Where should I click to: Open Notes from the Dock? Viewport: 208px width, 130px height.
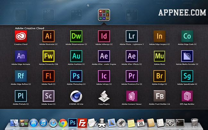tap(131, 123)
